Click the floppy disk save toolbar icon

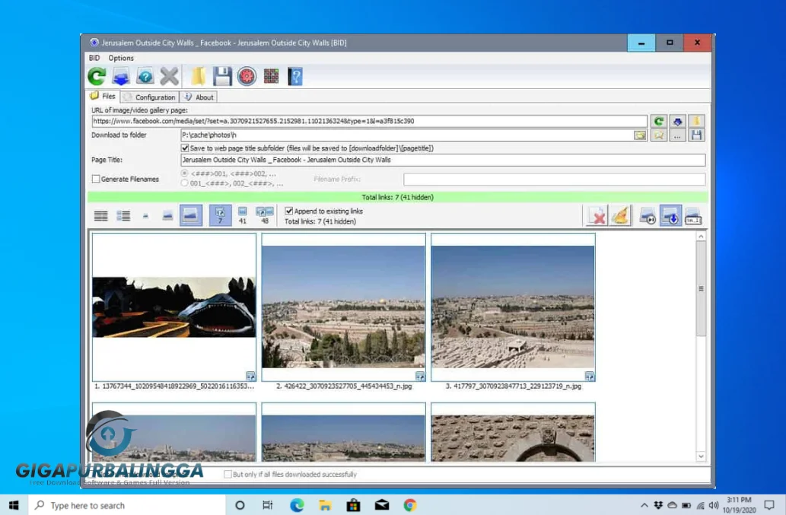click(x=222, y=77)
